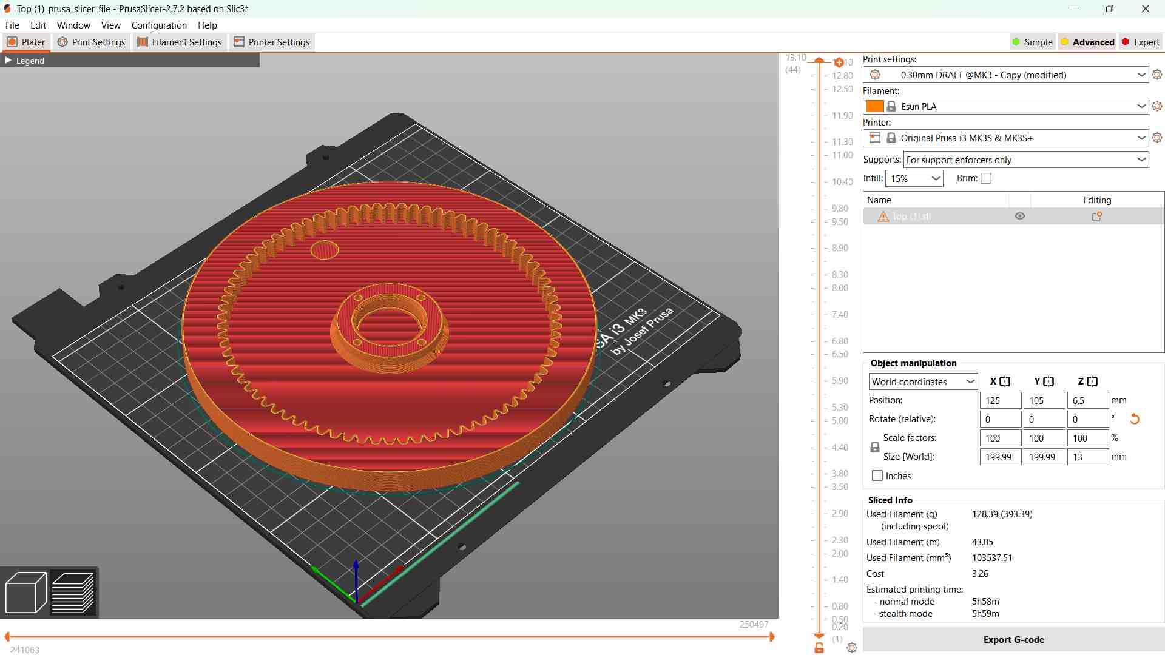
Task: Open the Infill percentage dropdown
Action: coord(914,178)
